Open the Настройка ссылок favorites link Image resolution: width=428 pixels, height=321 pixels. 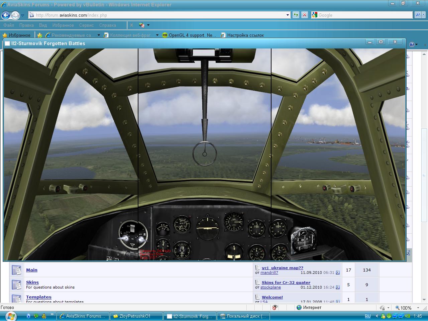point(242,35)
